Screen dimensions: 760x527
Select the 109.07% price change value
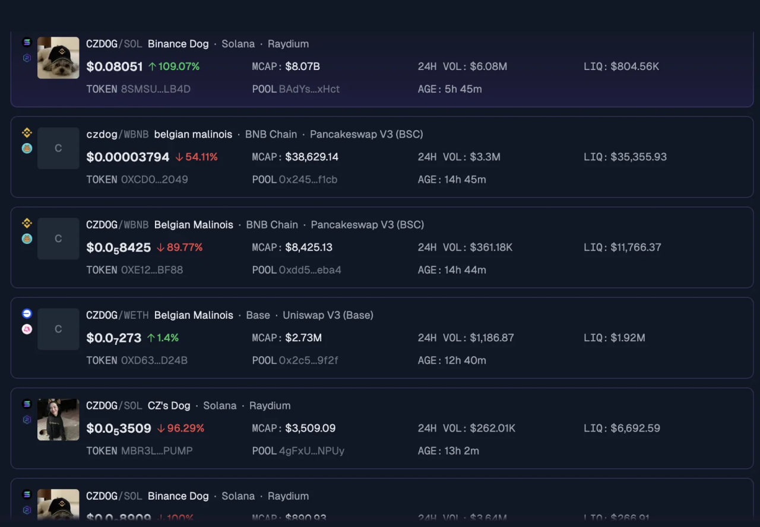click(179, 66)
